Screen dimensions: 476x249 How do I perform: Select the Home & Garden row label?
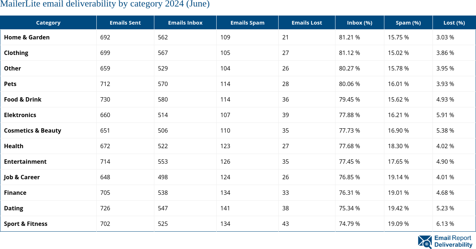pyautogui.click(x=27, y=37)
